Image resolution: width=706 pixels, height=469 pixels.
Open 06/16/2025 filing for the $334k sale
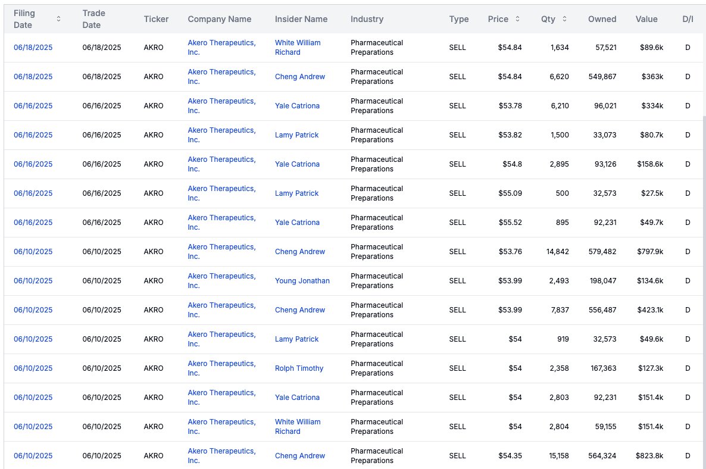(33, 106)
